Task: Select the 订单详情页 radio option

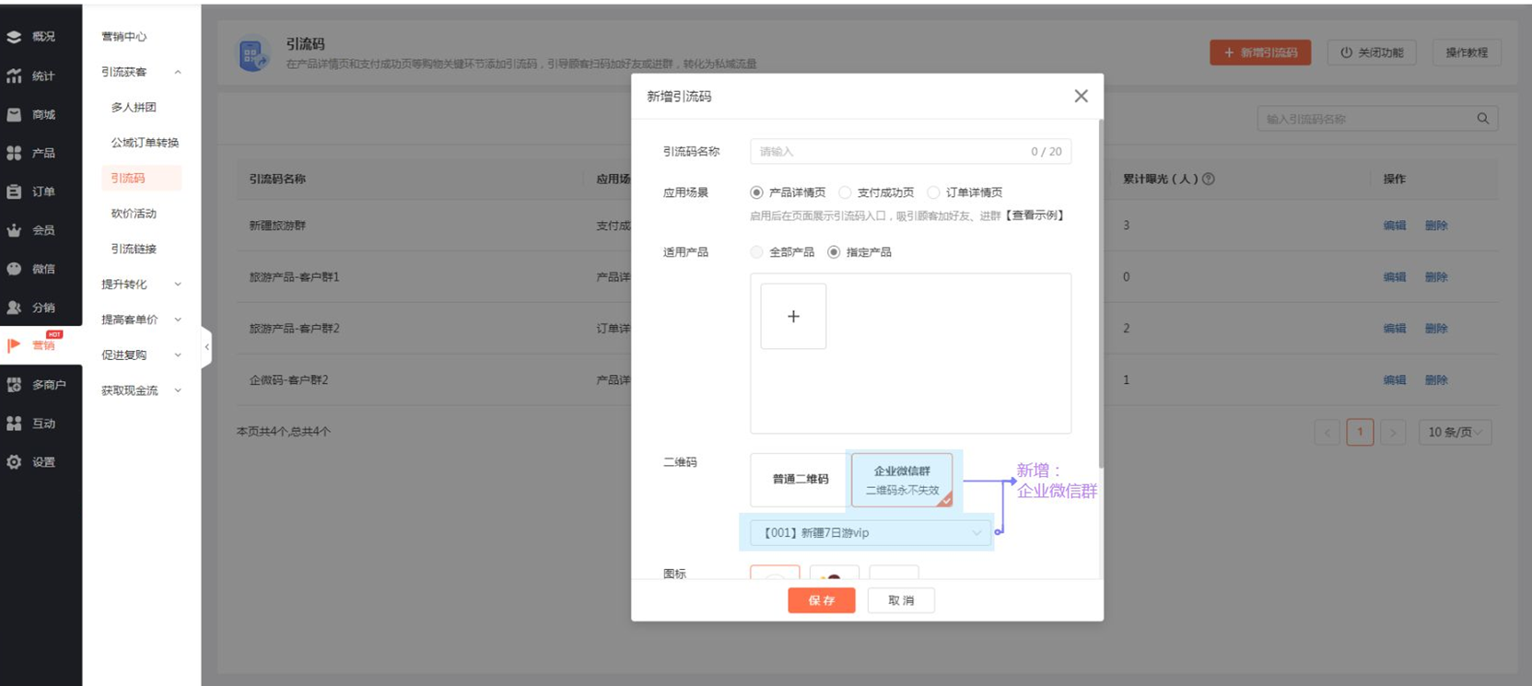Action: tap(933, 192)
